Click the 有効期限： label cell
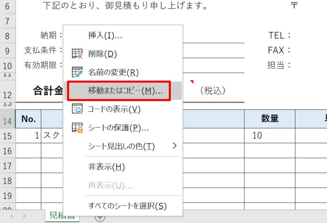327x223 pixels. click(43, 65)
